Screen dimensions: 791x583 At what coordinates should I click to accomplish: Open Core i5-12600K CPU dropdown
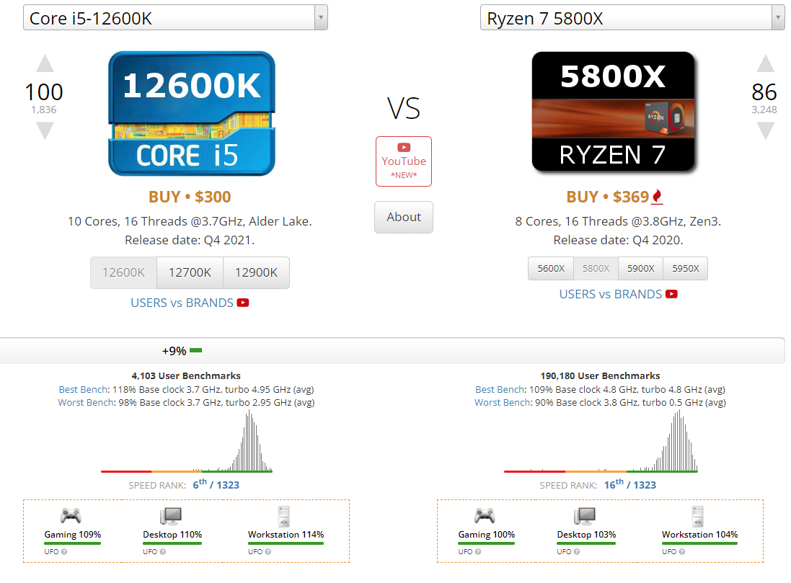point(175,17)
